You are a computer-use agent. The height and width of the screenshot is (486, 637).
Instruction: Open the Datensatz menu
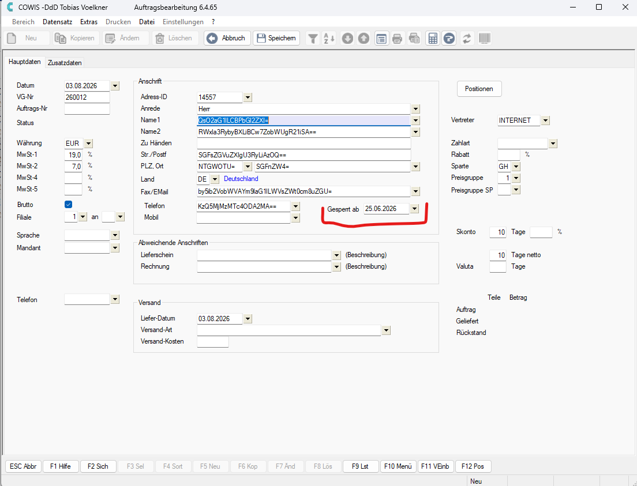coord(57,22)
